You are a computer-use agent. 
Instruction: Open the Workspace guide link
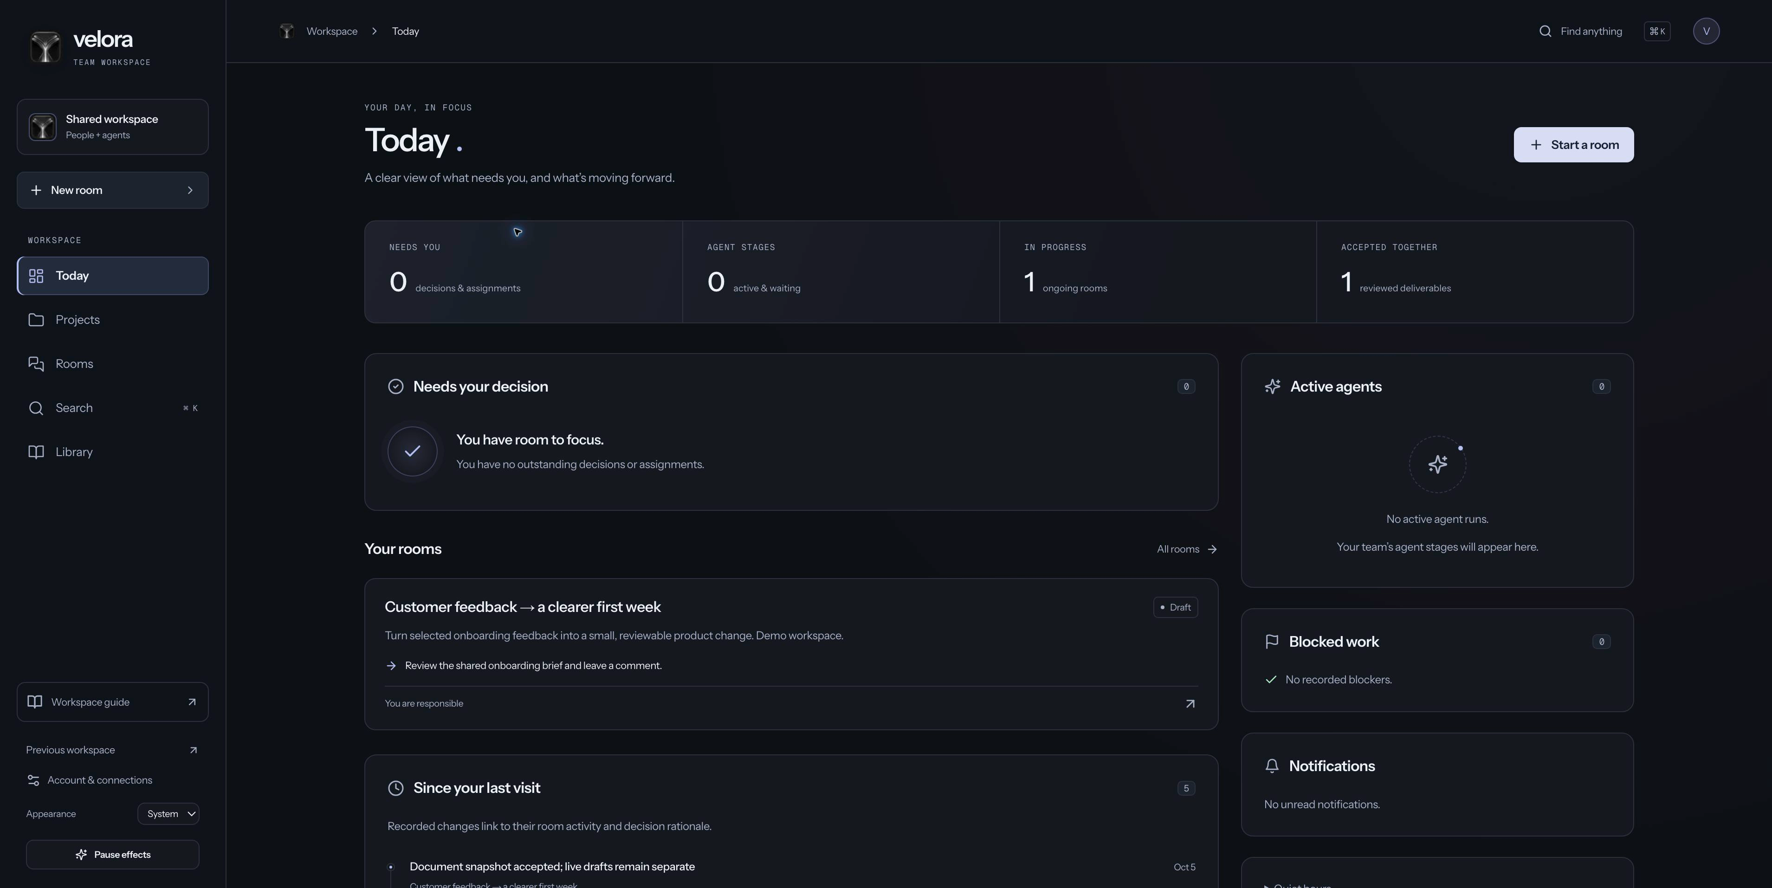tap(113, 701)
